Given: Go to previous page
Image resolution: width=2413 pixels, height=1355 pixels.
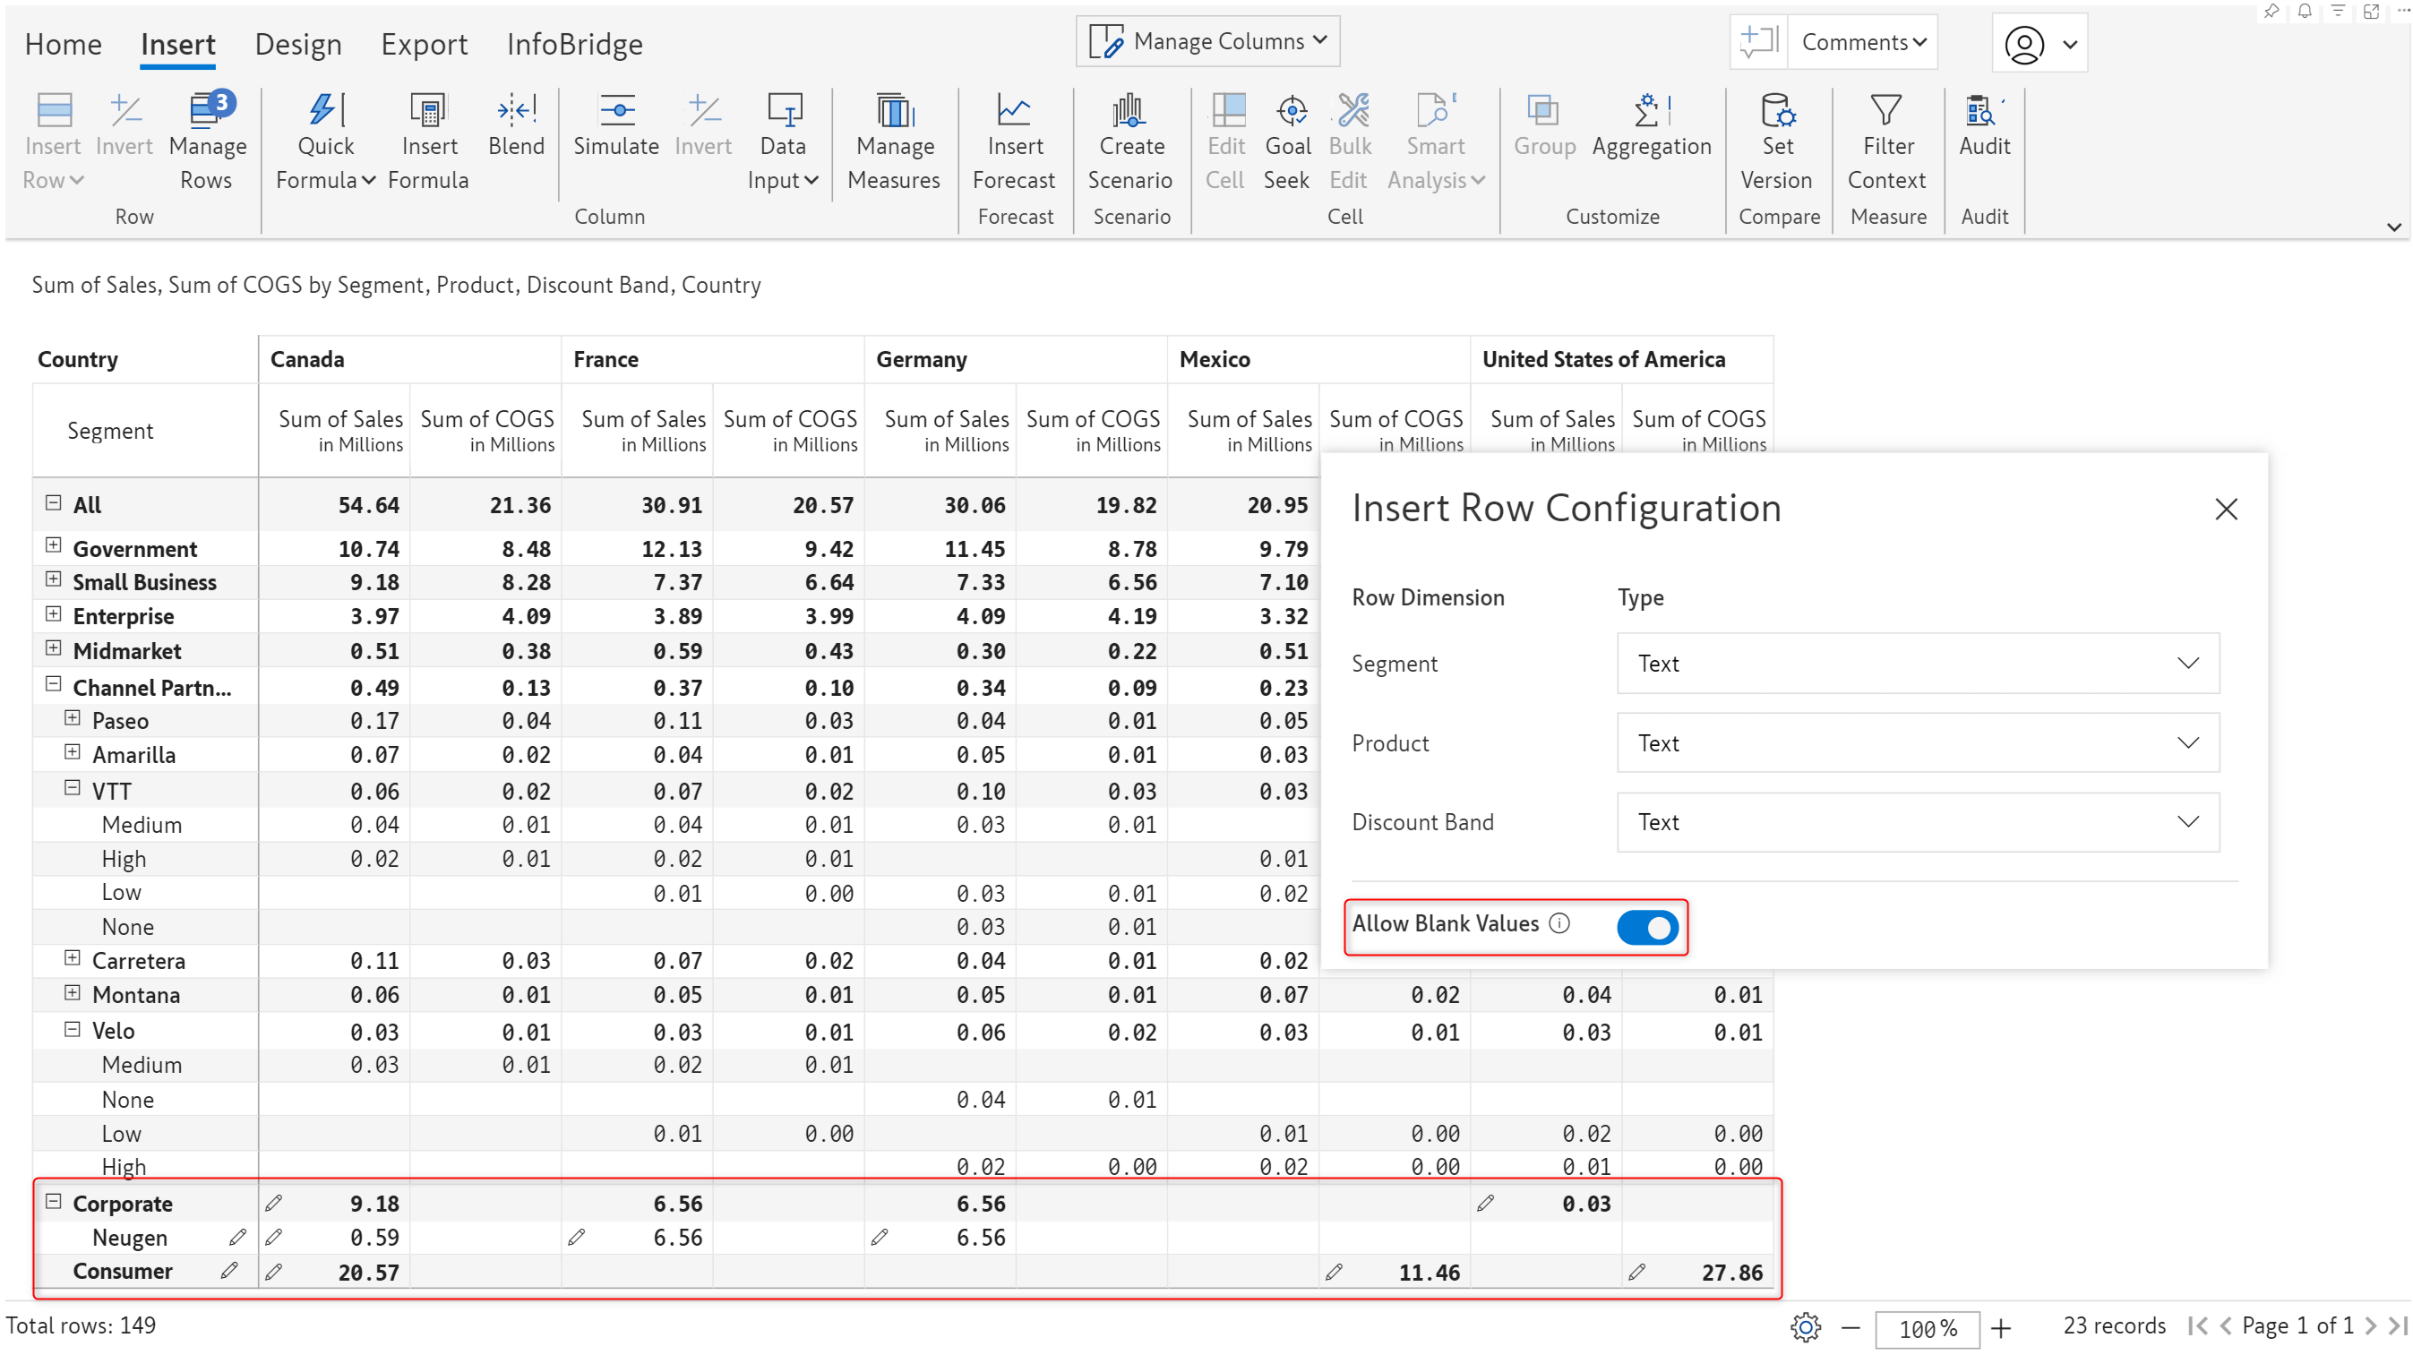Looking at the screenshot, I should pyautogui.click(x=2226, y=1326).
